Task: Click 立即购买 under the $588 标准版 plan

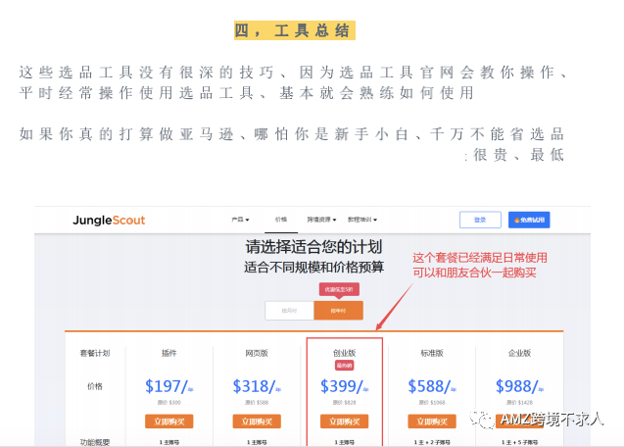Action: pyautogui.click(x=432, y=422)
